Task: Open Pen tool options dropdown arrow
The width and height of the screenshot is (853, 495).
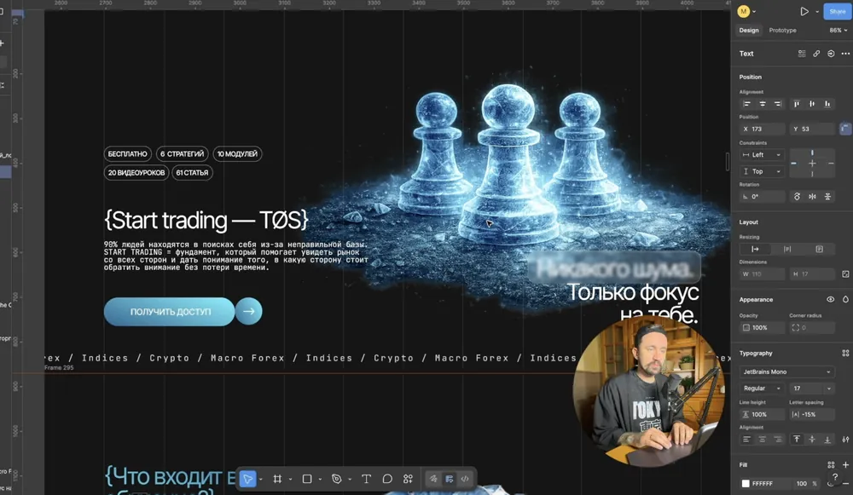Action: (x=349, y=480)
